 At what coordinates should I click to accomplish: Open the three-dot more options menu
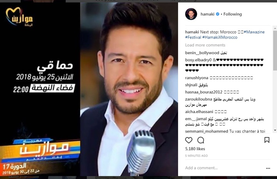(x=268, y=168)
